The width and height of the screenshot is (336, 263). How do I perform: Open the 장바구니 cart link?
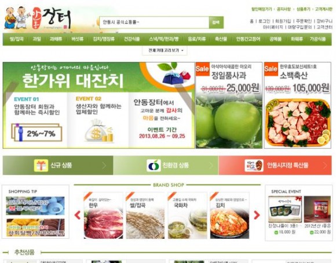(x=324, y=21)
